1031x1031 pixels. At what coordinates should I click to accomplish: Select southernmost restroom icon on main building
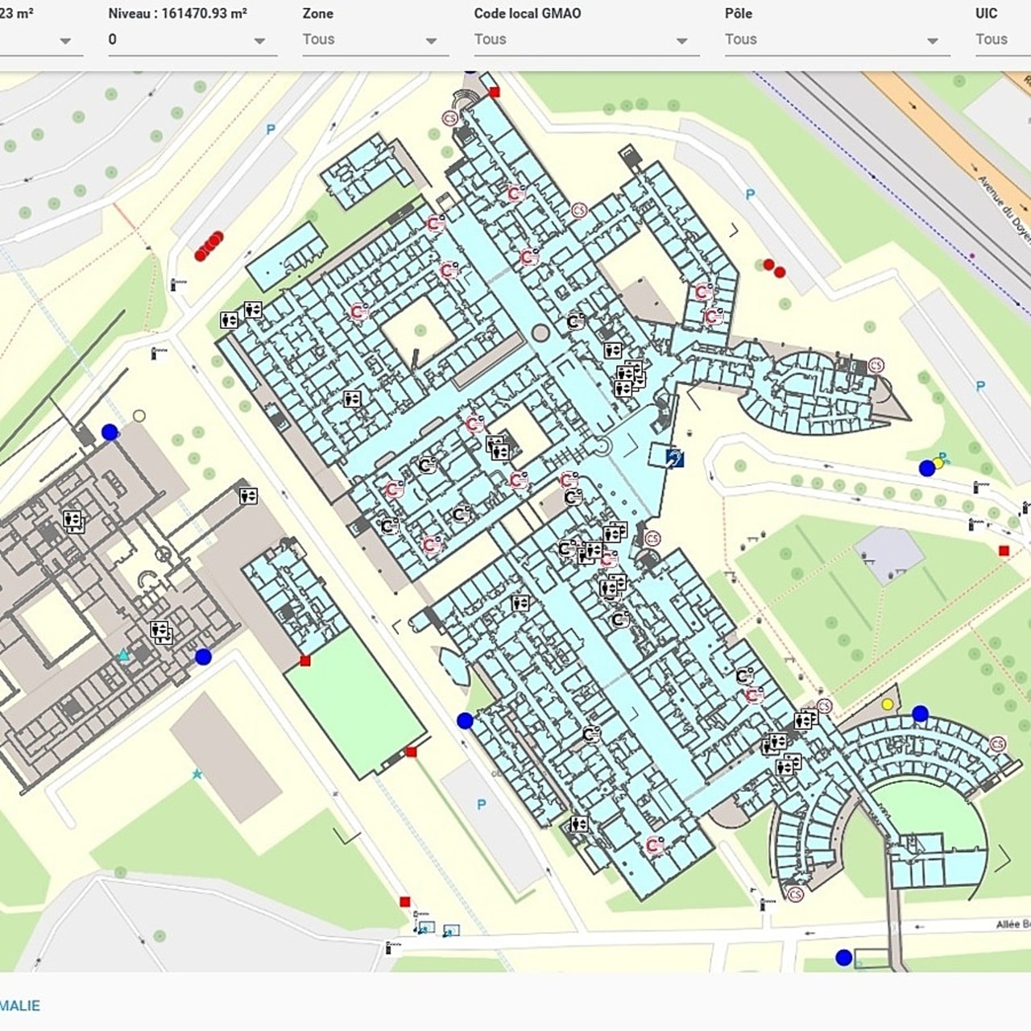578,823
